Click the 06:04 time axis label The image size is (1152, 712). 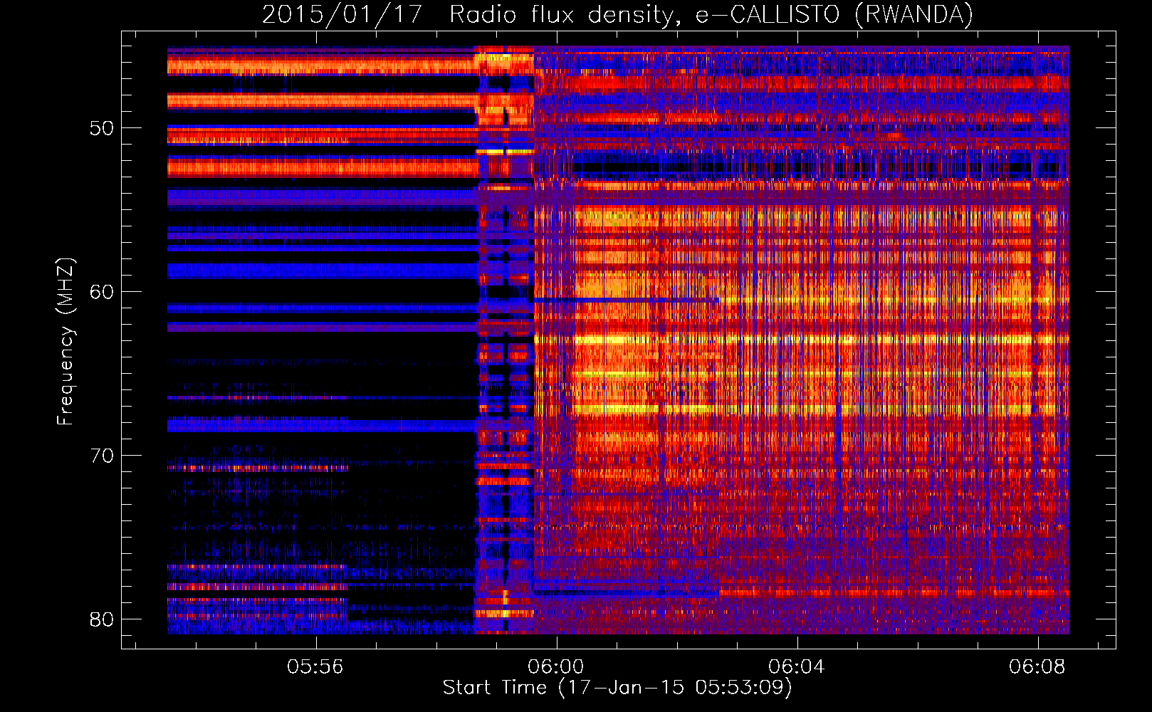[797, 667]
